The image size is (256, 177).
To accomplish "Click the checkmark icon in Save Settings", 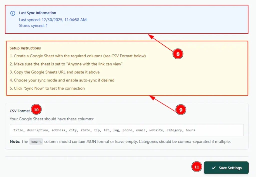I will pyautogui.click(x=213, y=168).
